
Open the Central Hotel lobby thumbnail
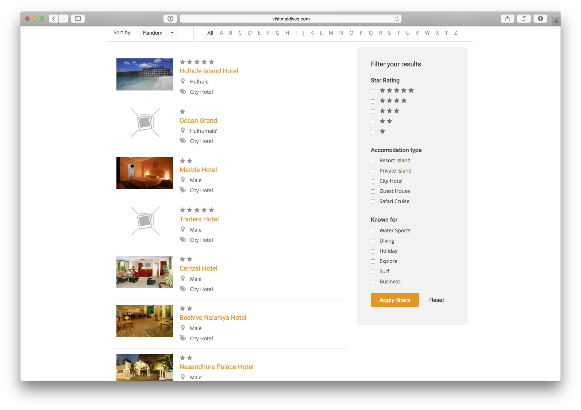(x=145, y=272)
